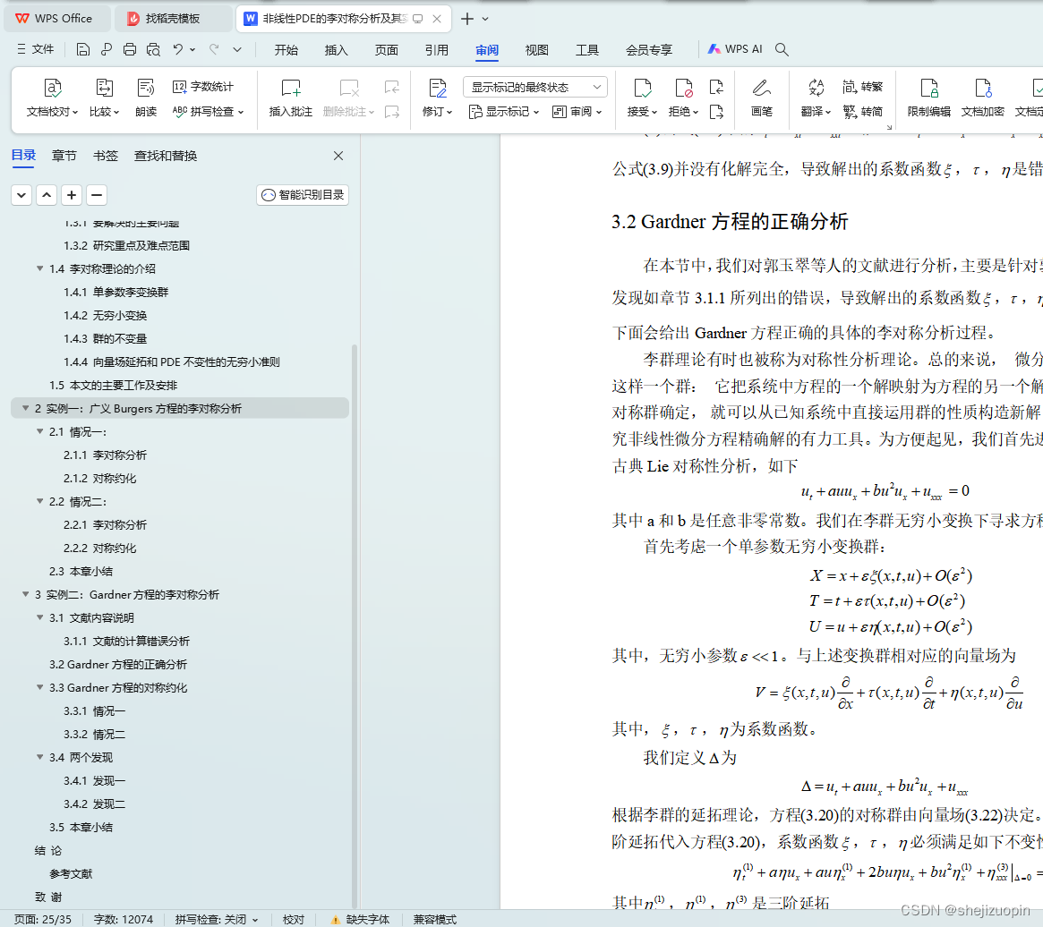
Task: Switch to the 开始 ribbon tab
Action: 286,50
